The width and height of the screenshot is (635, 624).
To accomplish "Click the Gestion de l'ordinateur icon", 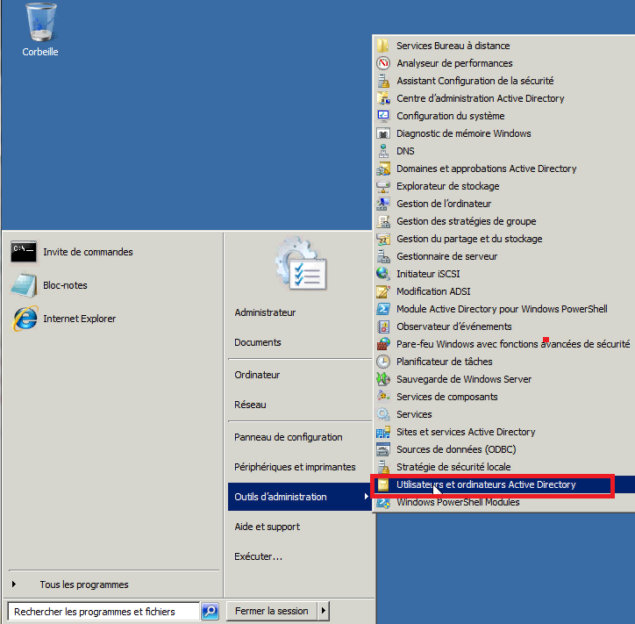I will tap(383, 204).
